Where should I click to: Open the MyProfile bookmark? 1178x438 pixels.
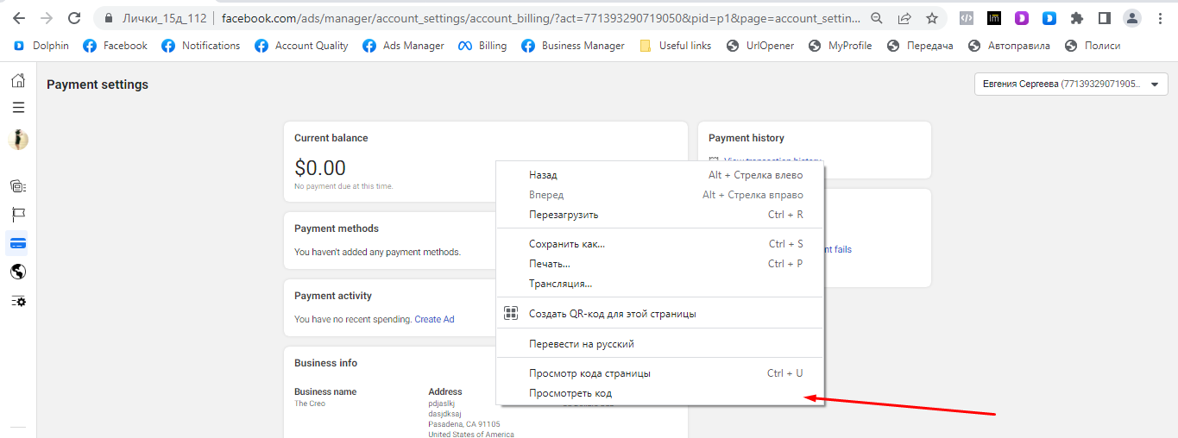coord(841,46)
